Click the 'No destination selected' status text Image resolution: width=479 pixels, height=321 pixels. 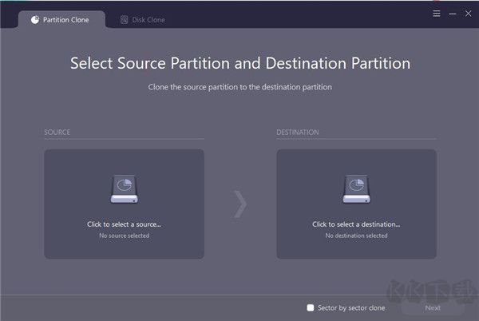(x=356, y=236)
